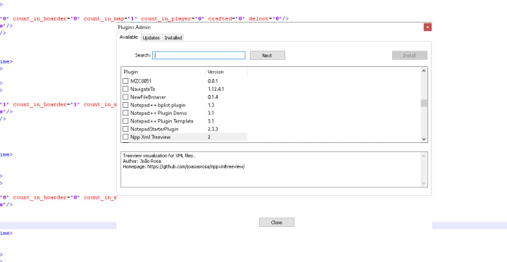Click description box scrollbar up arrow

pyautogui.click(x=424, y=156)
